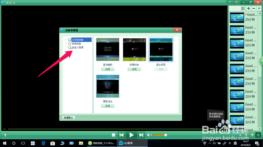Open the Windows Start menu

point(4,143)
